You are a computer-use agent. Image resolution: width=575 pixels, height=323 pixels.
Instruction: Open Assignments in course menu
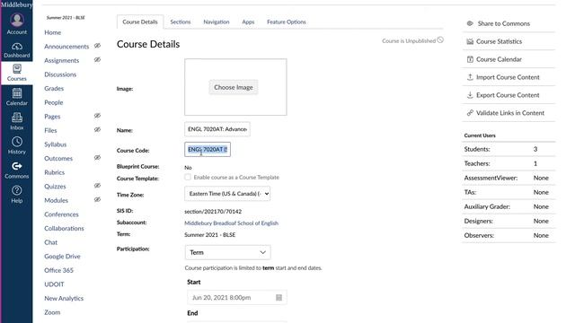pyautogui.click(x=62, y=60)
